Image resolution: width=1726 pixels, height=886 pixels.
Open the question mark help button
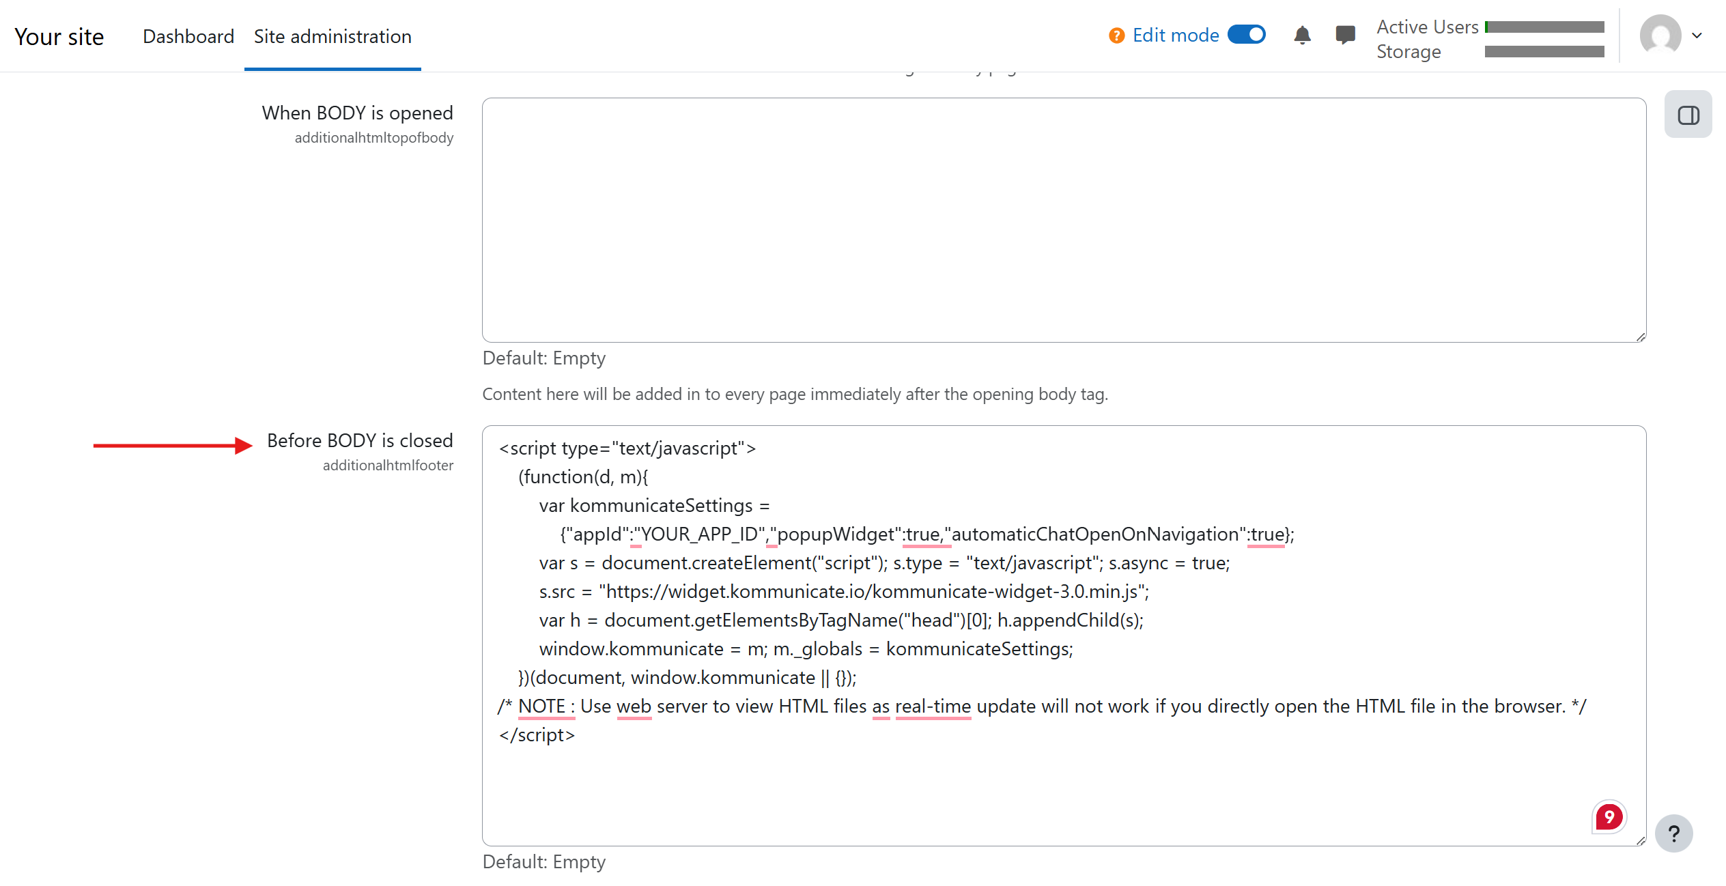[x=1673, y=833]
